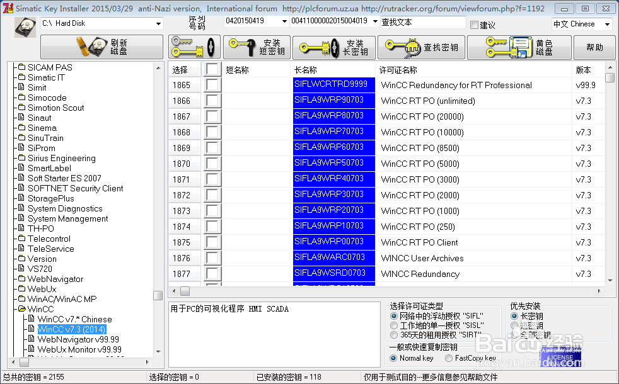Click long name SIFLWCRTRD9999 cell
The height and width of the screenshot is (384, 619).
[334, 85]
